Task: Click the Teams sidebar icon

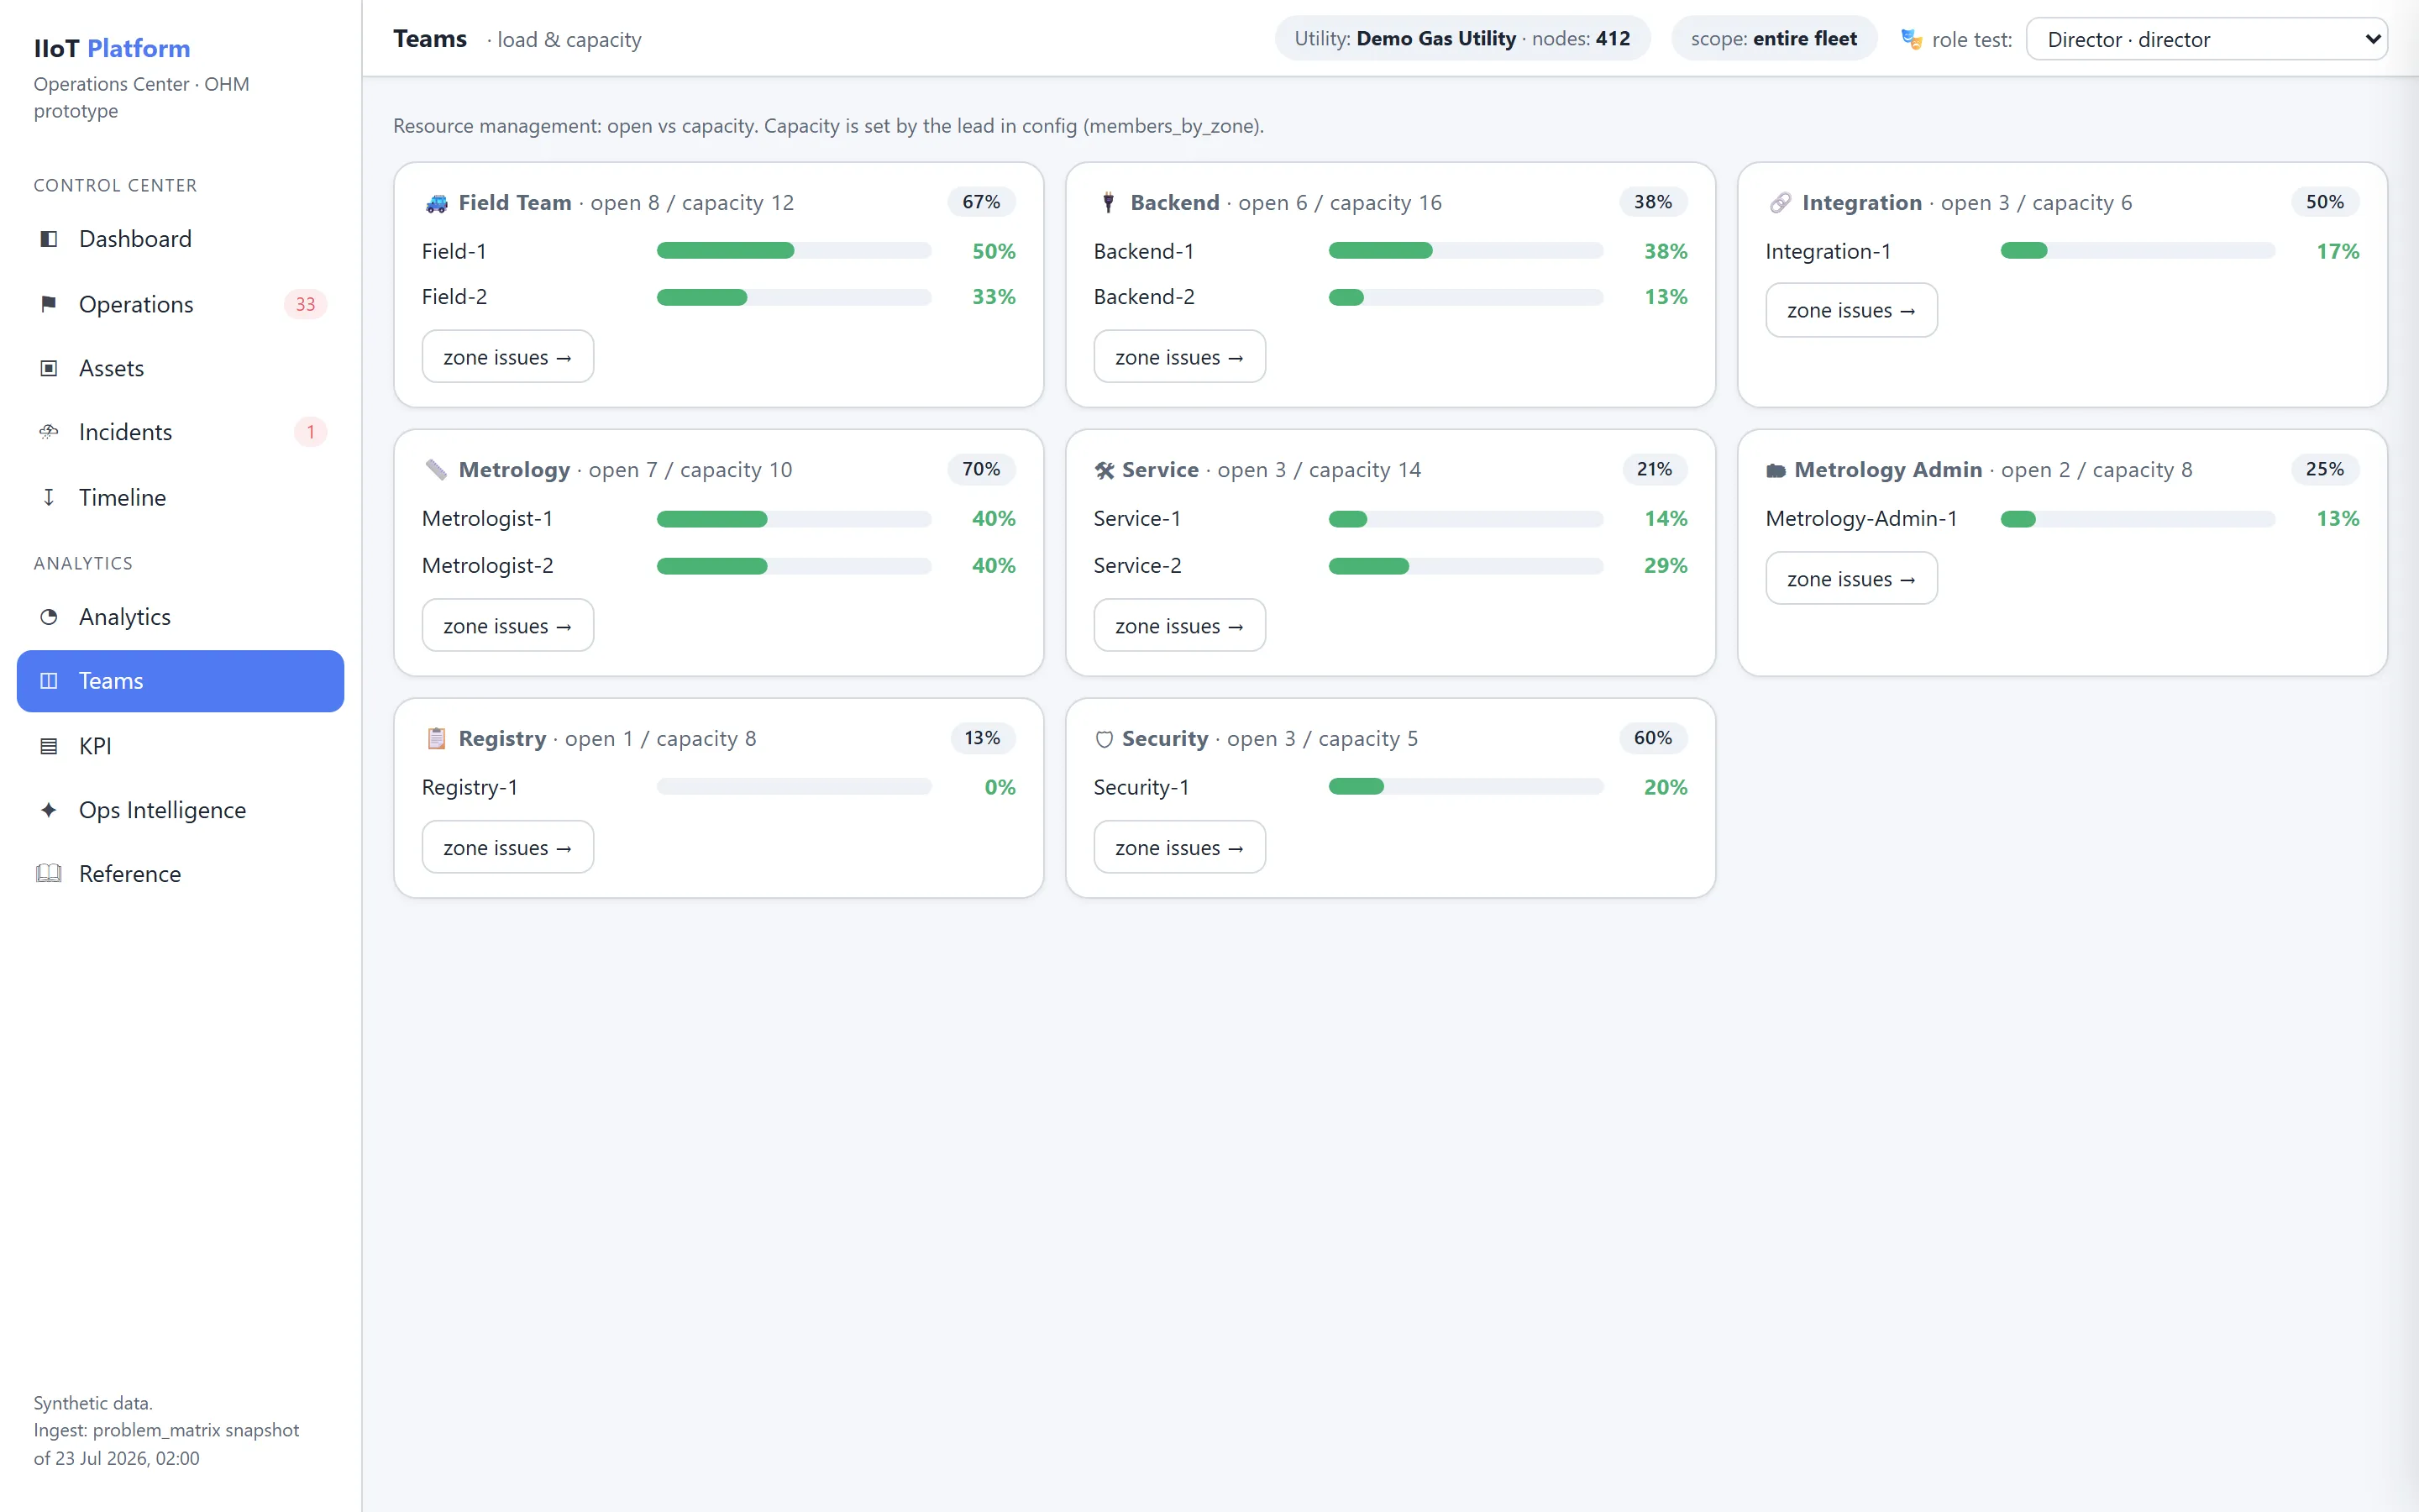Action: 48,681
